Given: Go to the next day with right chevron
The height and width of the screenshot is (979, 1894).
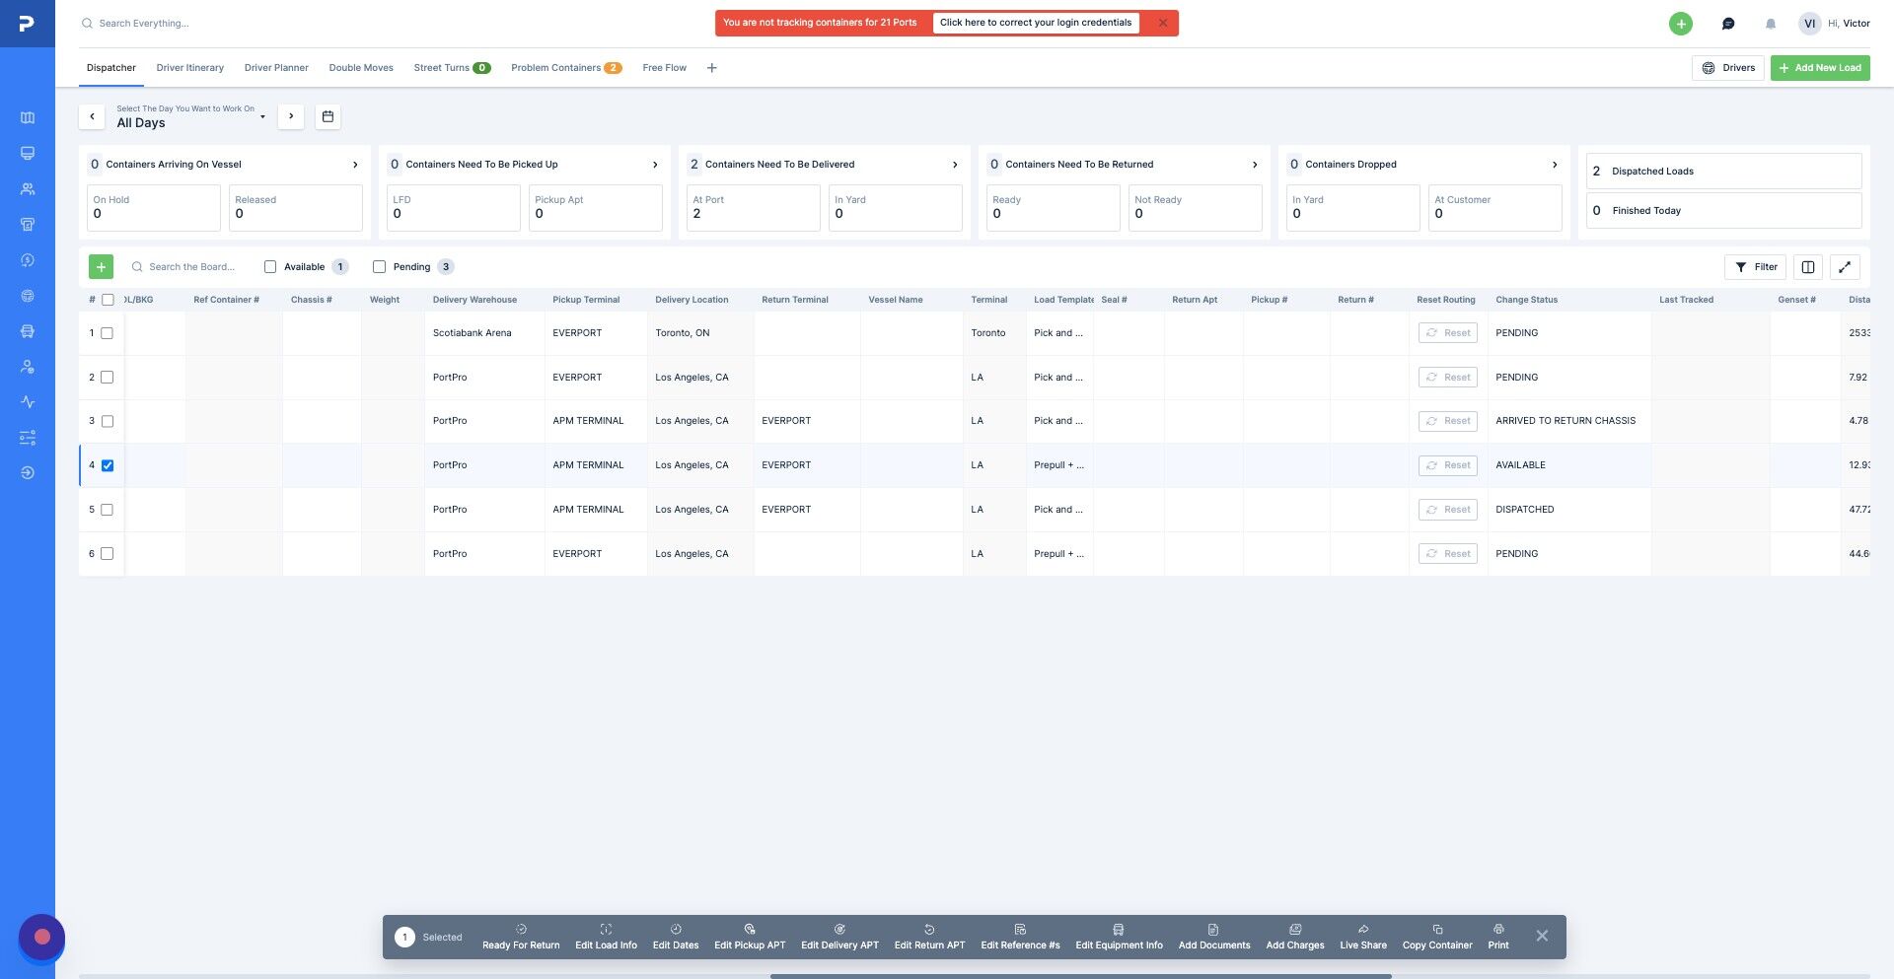Looking at the screenshot, I should pyautogui.click(x=291, y=116).
